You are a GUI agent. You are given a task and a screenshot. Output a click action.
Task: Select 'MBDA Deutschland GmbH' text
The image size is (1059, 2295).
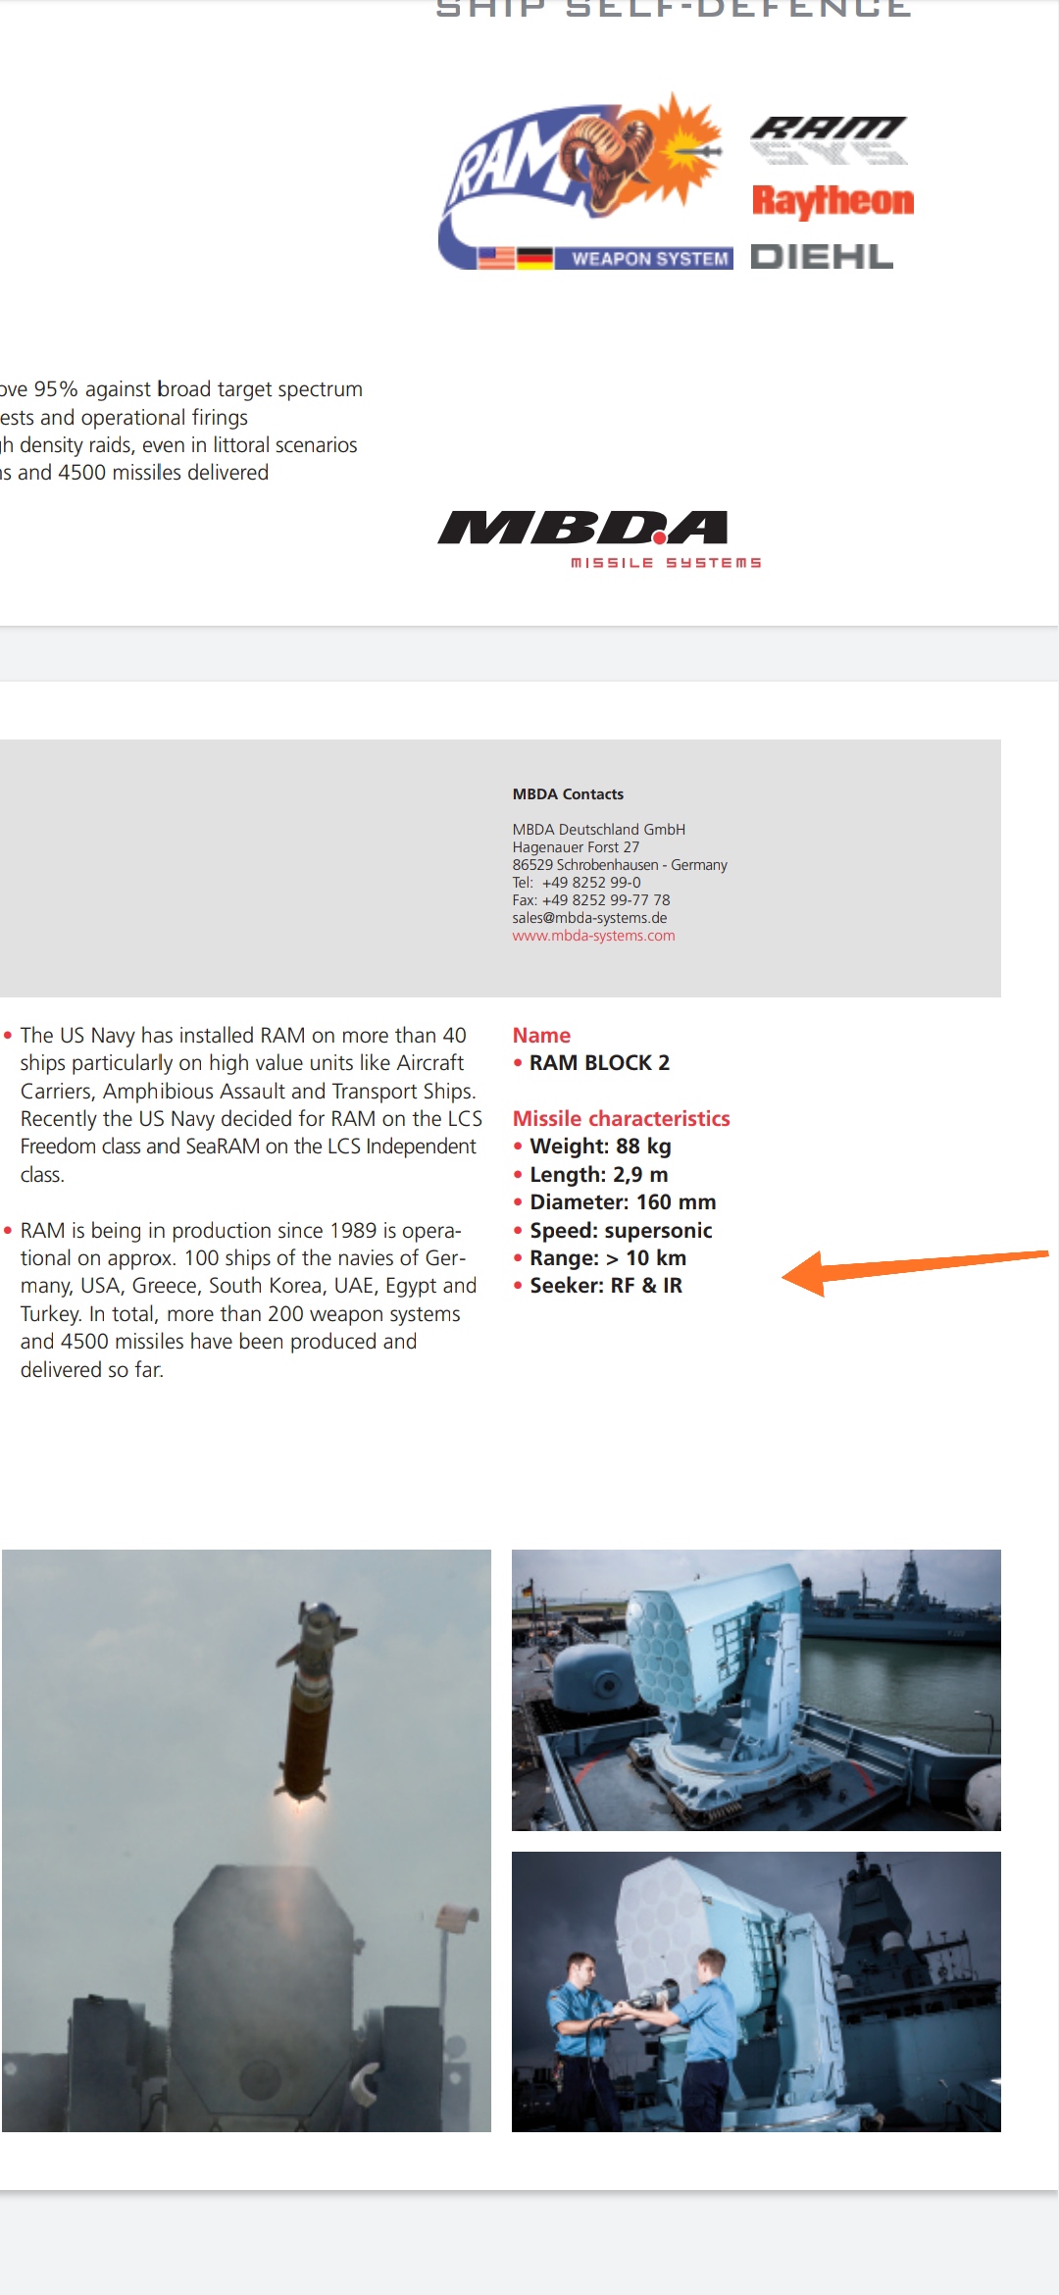point(598,830)
